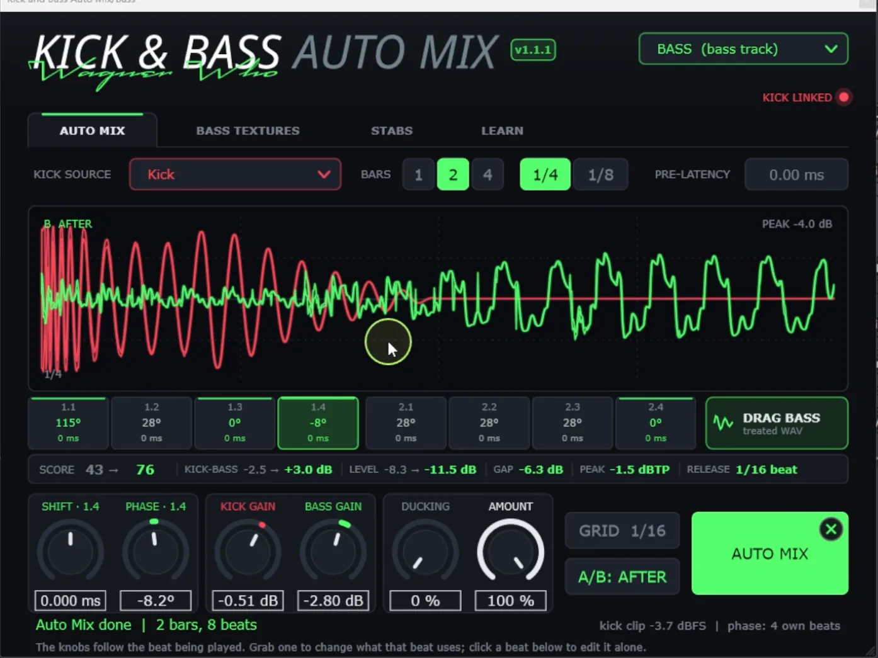The height and width of the screenshot is (658, 878).
Task: Expand the Kick source dropdown
Action: [x=235, y=174]
